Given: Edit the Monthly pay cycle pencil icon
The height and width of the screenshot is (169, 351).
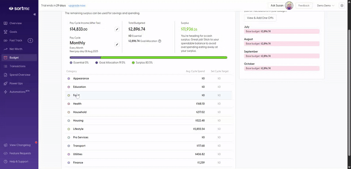Looking at the screenshot, I should pyautogui.click(x=117, y=44).
